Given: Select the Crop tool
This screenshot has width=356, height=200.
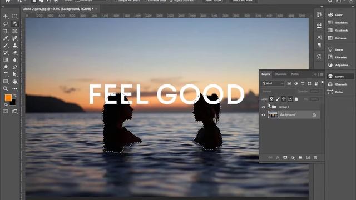Looking at the screenshot, I should point(6,31).
